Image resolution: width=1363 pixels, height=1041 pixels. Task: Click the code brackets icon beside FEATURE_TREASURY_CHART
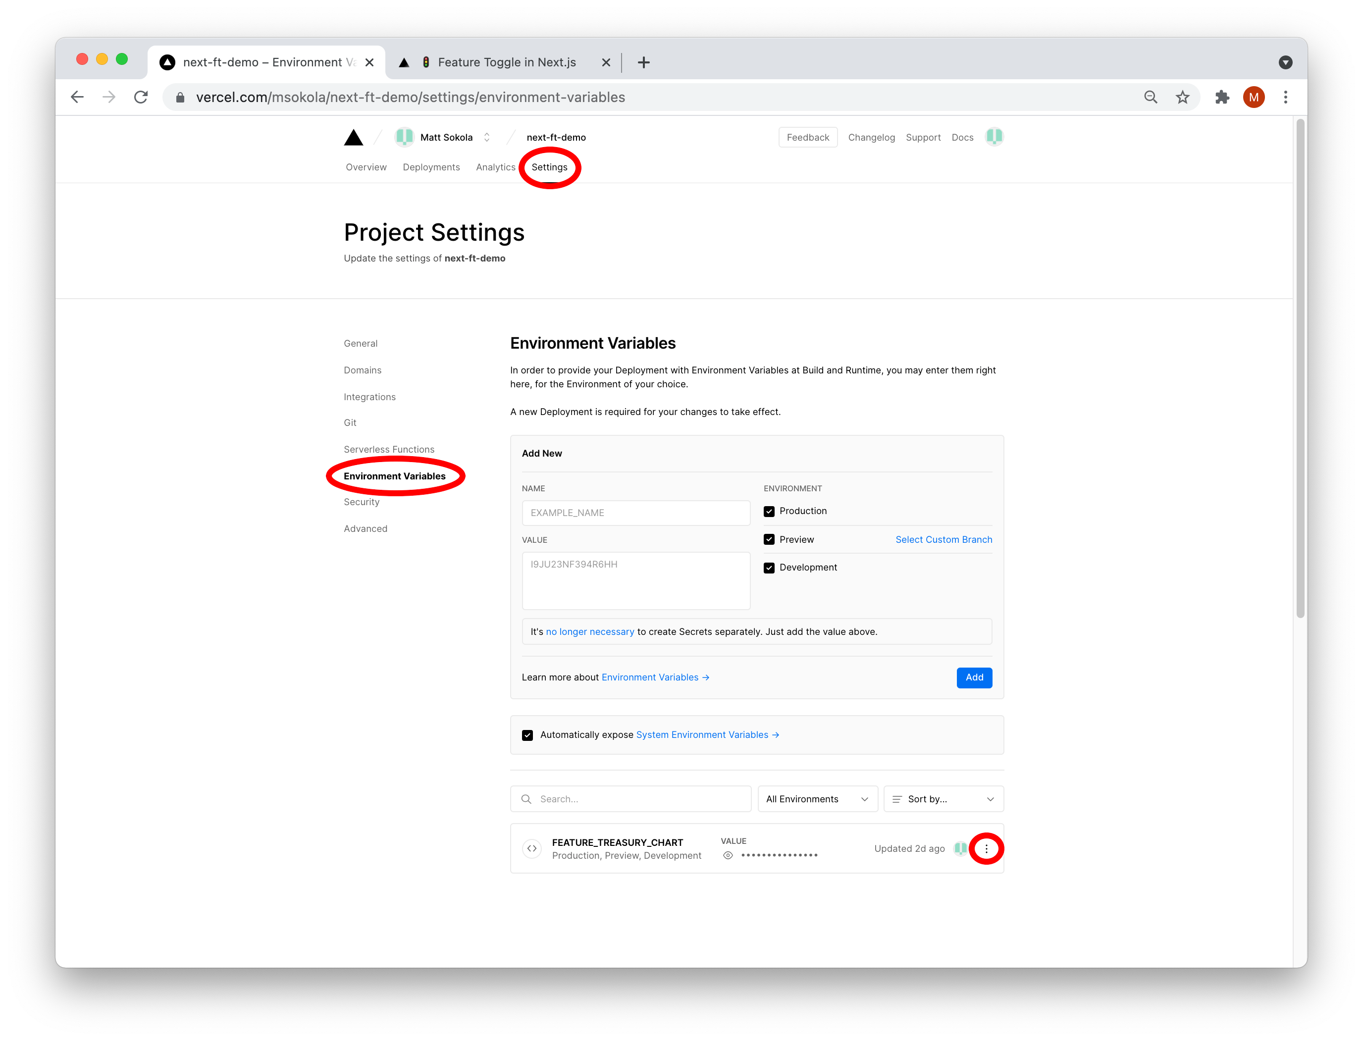coord(531,848)
